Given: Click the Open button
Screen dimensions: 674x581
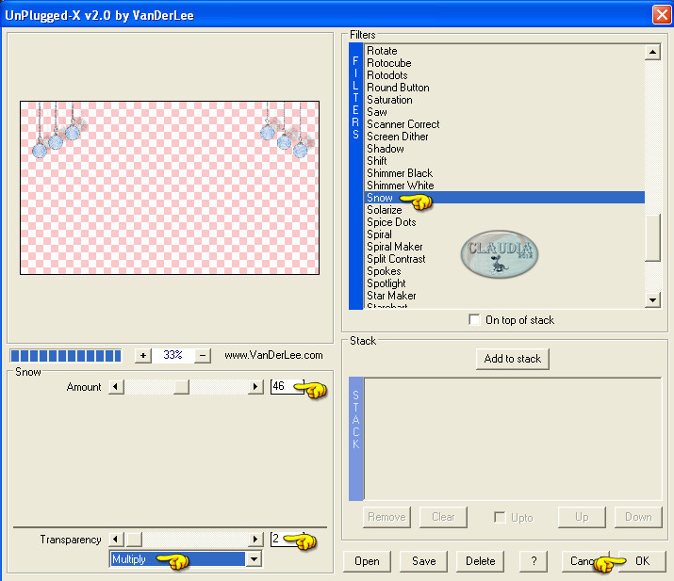Looking at the screenshot, I should [x=367, y=561].
